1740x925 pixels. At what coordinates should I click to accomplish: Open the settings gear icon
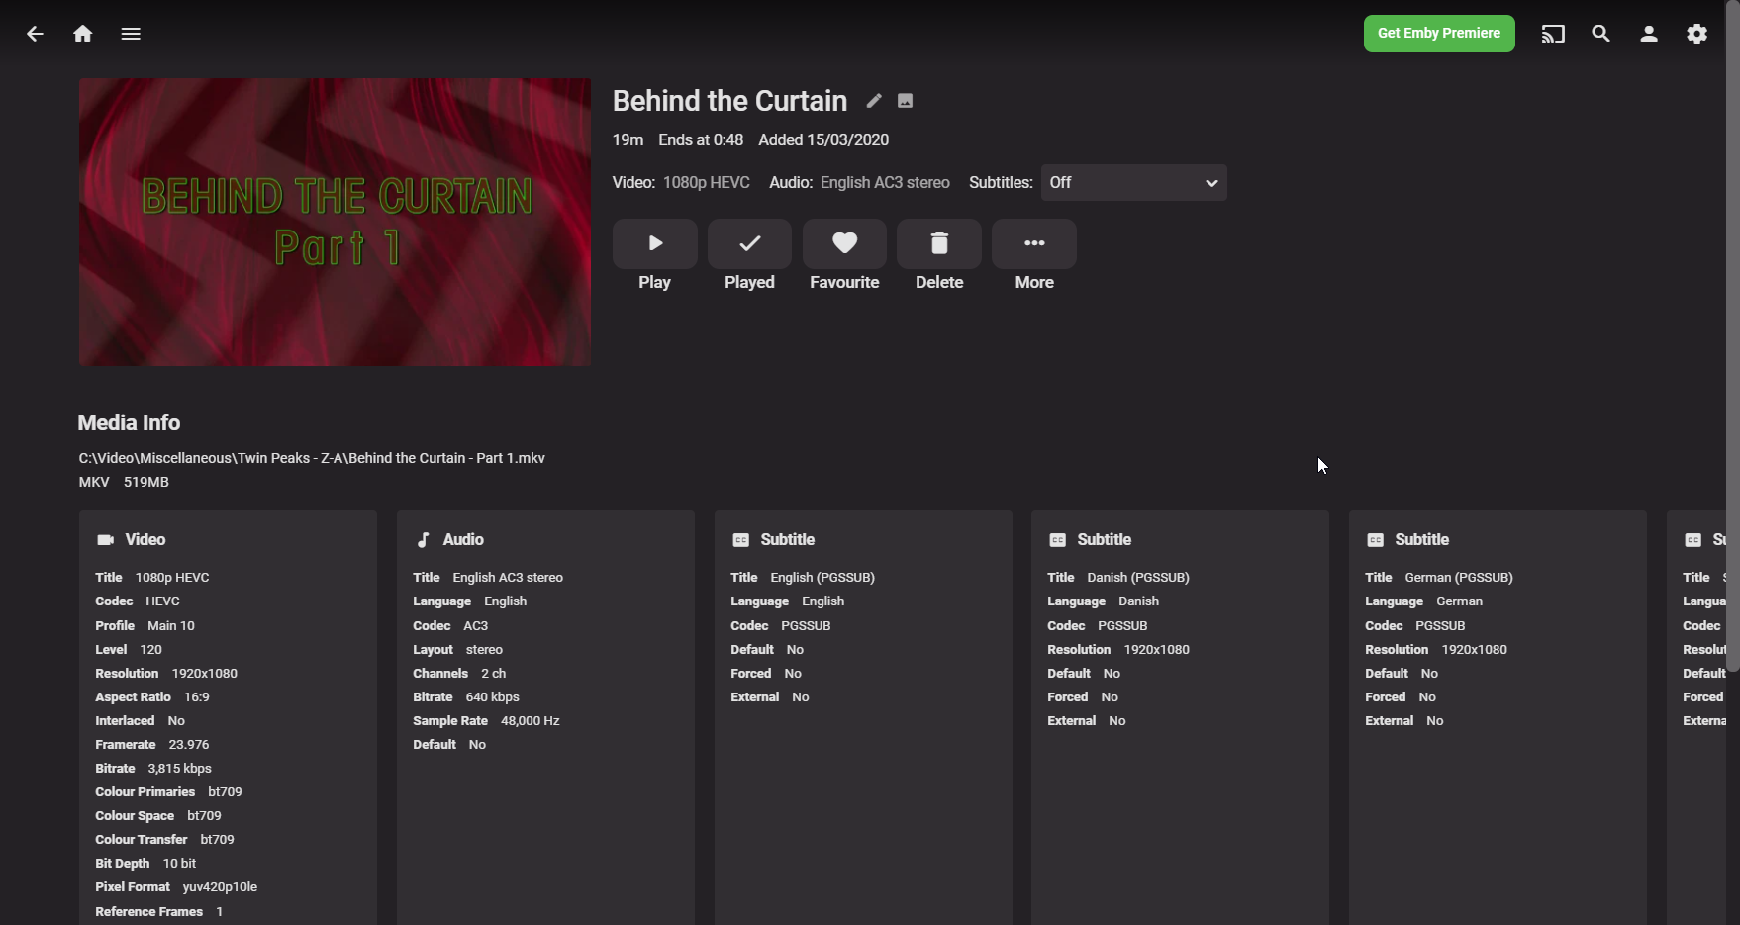1696,34
